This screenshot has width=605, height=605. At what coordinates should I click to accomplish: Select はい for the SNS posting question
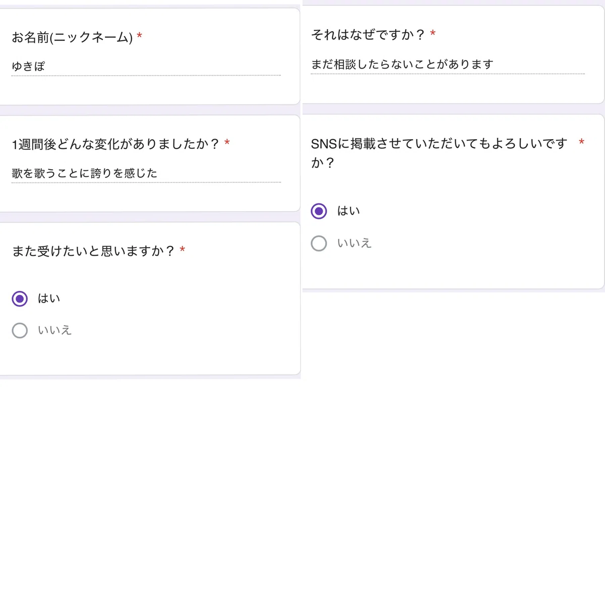pyautogui.click(x=319, y=211)
